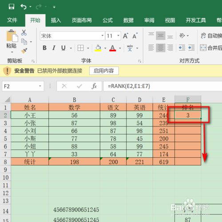Viewport: 222px width, 222px height.
Task: Open the Name Box dropdown arrow
Action: click(40, 86)
